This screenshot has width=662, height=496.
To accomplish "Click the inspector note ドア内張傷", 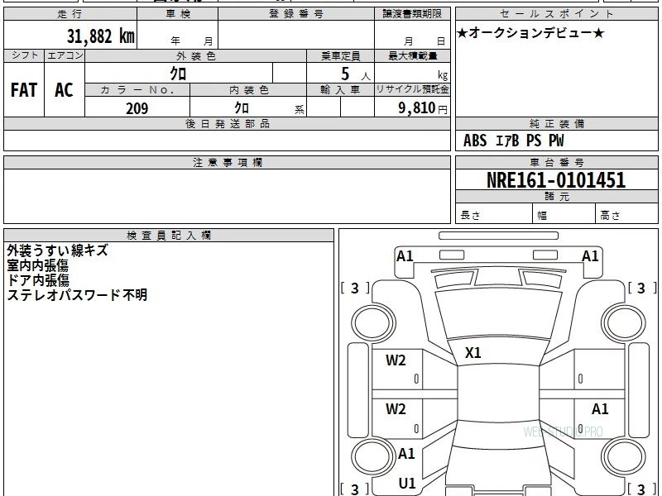I will pos(38,280).
